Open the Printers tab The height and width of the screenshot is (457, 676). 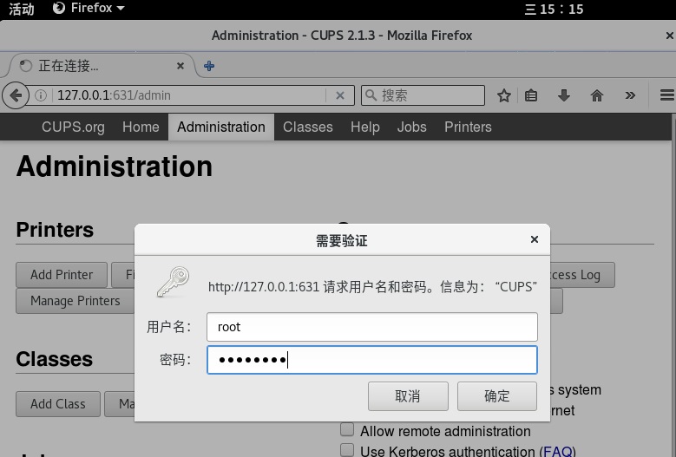tap(468, 127)
